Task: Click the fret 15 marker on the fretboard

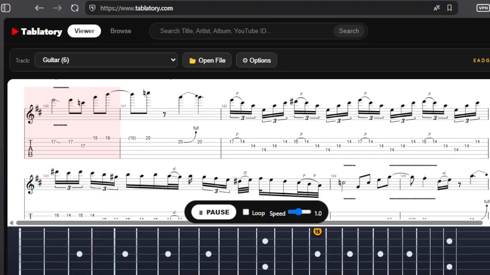Action: (317, 231)
